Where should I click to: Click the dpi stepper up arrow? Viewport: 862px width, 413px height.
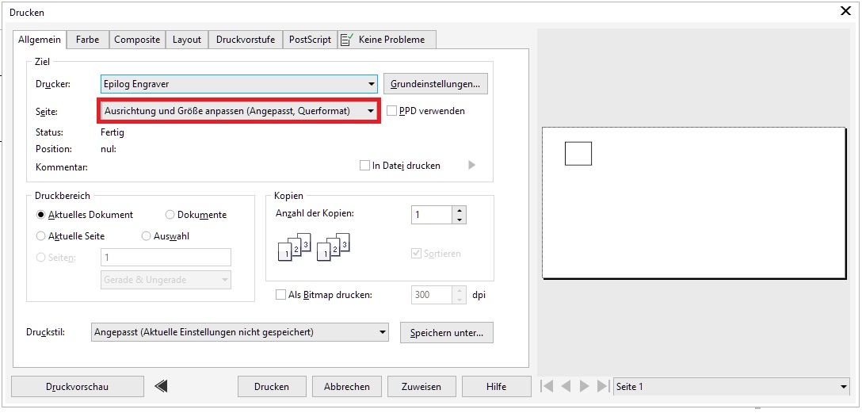[x=459, y=290]
